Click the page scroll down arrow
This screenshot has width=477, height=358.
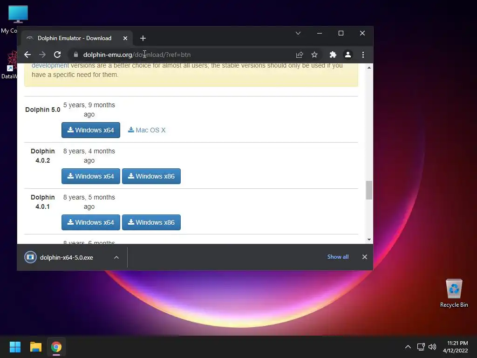[369, 240]
